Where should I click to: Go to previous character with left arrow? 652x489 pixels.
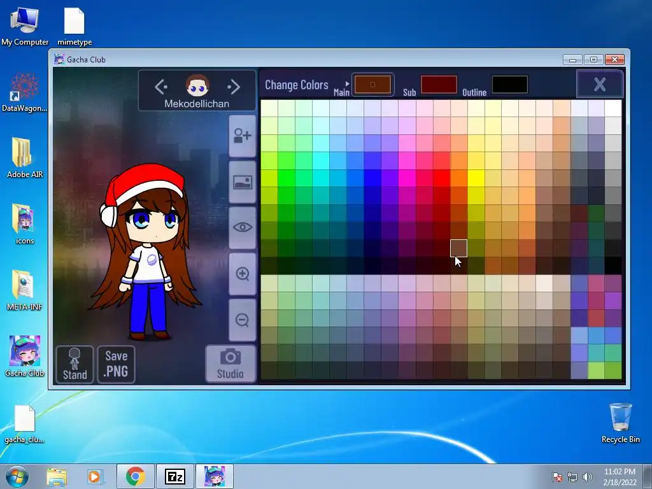pyautogui.click(x=161, y=87)
